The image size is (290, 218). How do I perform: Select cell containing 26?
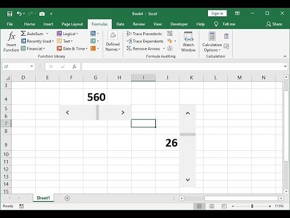tap(167, 143)
